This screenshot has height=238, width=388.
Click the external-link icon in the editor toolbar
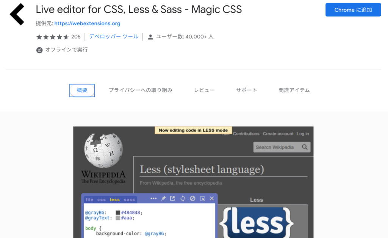[172, 198]
